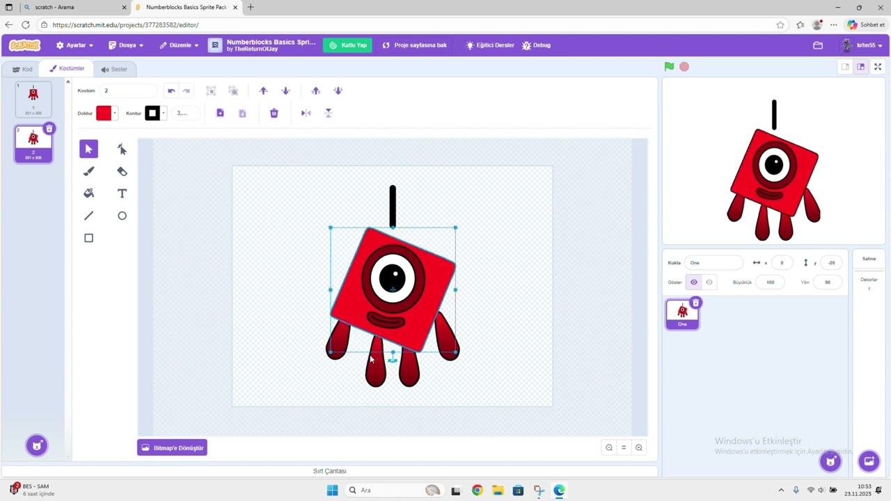891x501 pixels.
Task: Select the arrow Select tool
Action: [x=88, y=149]
